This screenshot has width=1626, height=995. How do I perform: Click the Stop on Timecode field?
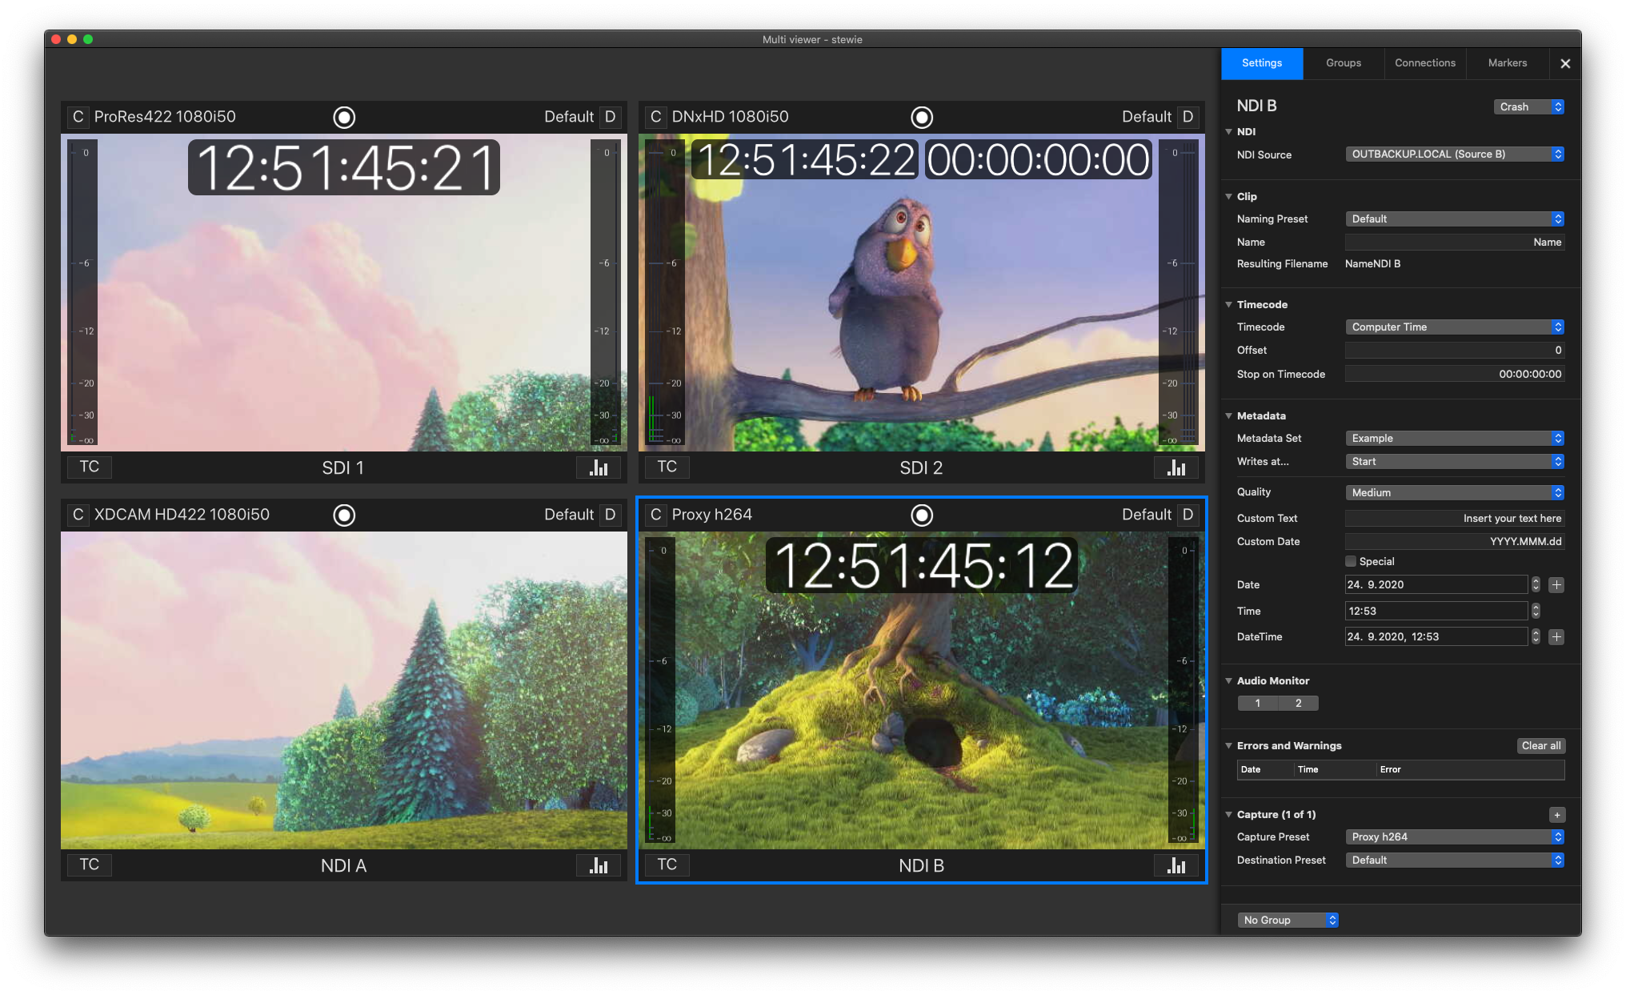[1455, 375]
